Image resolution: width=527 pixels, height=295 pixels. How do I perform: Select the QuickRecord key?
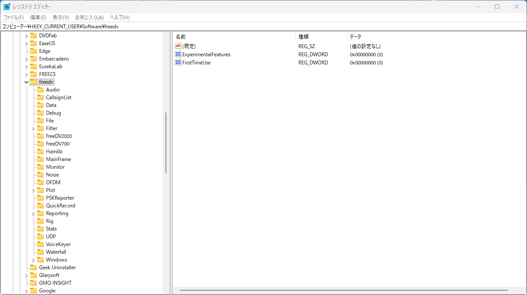(x=61, y=206)
